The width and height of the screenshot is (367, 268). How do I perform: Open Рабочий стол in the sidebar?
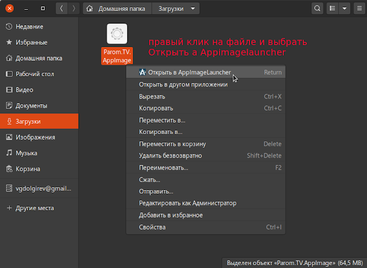(40, 74)
